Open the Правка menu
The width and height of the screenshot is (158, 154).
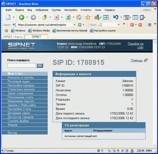pos(19,10)
